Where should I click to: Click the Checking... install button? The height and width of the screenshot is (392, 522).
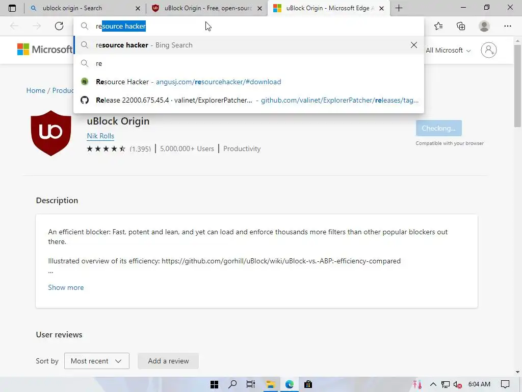coord(438,128)
